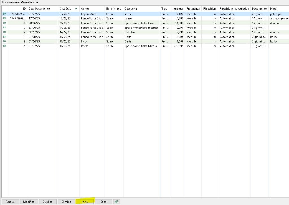Click the Ripetizione automatica column header

pyautogui.click(x=234, y=9)
